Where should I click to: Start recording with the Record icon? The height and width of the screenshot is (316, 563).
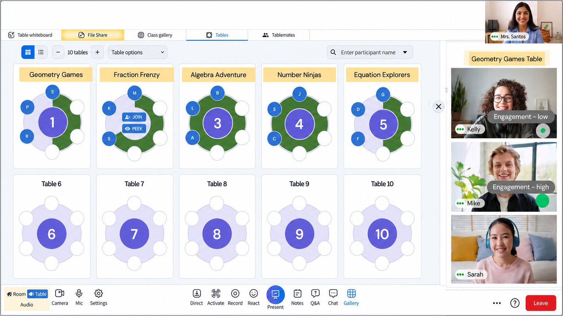235,293
